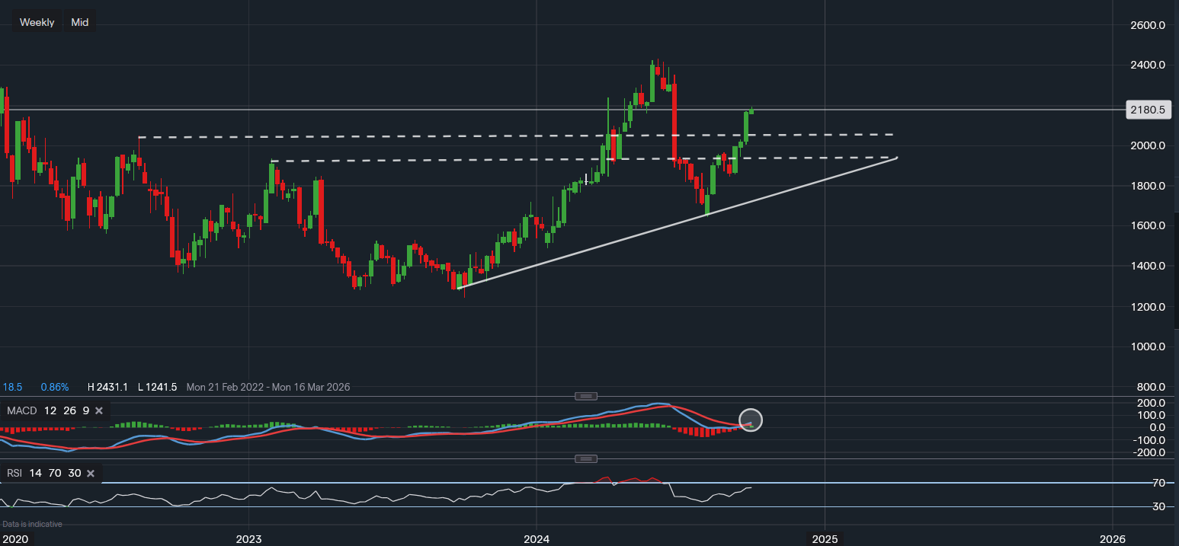Click the resize handle above the RSI pane

(585, 458)
